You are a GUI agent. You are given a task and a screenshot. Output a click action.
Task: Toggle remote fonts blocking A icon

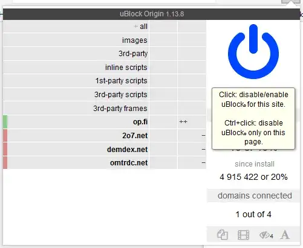285,235
